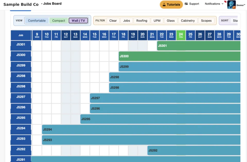Select the 9 WED date header

37,35
